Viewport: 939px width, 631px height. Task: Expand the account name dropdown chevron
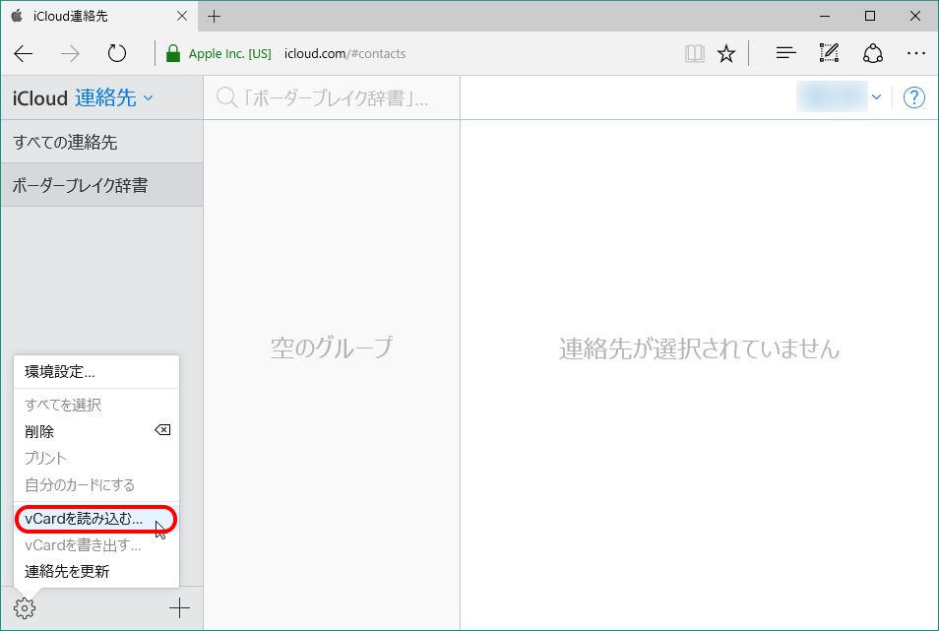coord(876,97)
